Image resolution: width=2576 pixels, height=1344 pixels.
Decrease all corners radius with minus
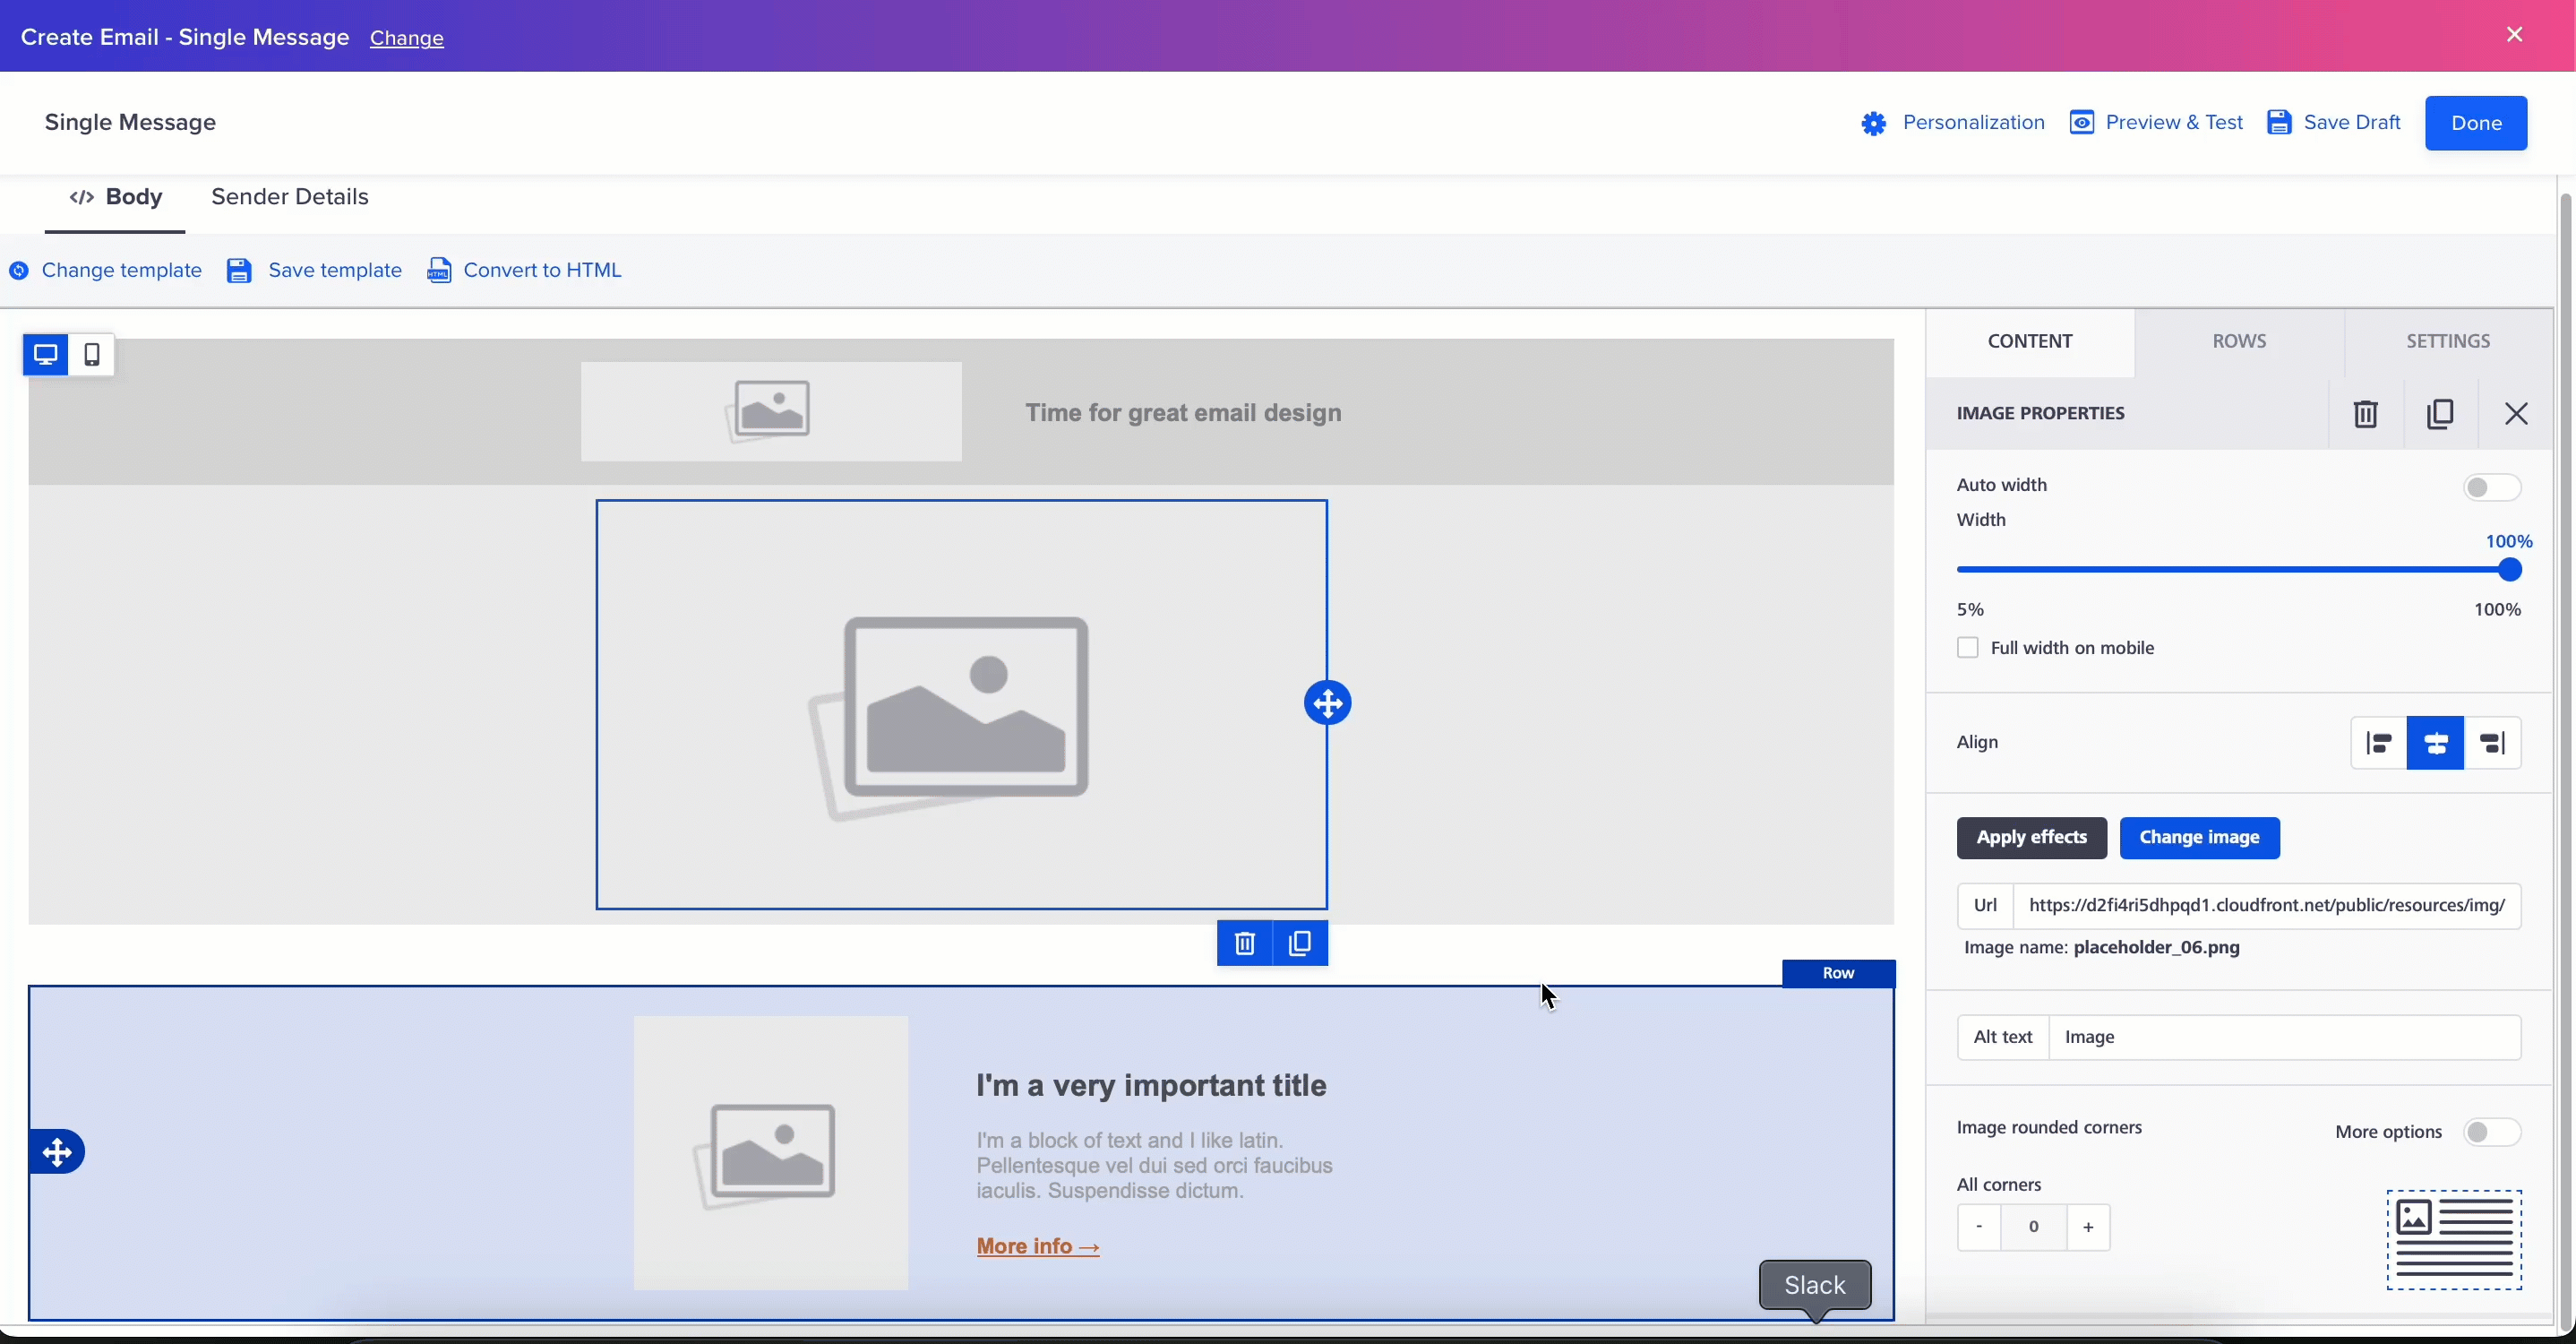[1979, 1227]
